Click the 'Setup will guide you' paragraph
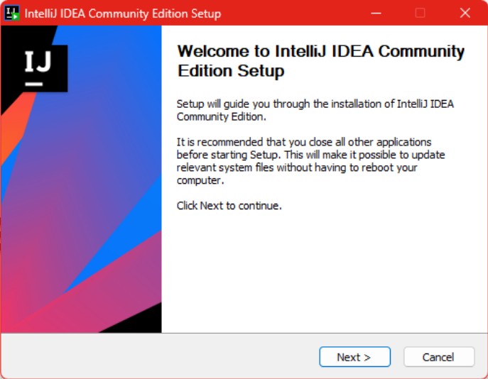This screenshot has width=488, height=379. coord(315,110)
